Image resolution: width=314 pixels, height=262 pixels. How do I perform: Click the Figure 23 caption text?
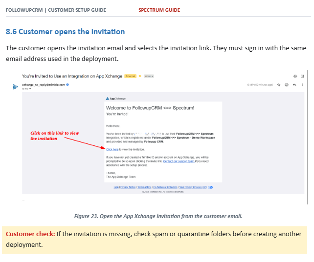pyautogui.click(x=158, y=216)
